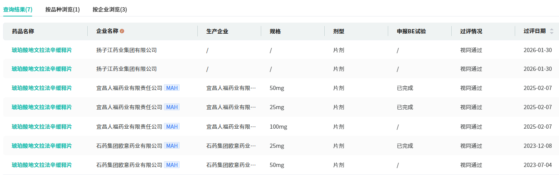Click the 企业名称 column header text
The width and height of the screenshot is (559, 180).
pyautogui.click(x=107, y=31)
